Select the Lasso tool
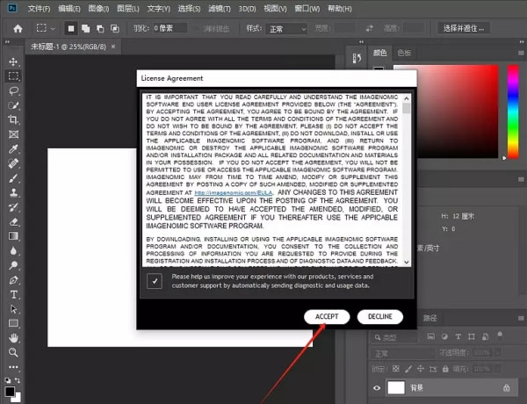The height and width of the screenshot is (404, 527). point(14,90)
